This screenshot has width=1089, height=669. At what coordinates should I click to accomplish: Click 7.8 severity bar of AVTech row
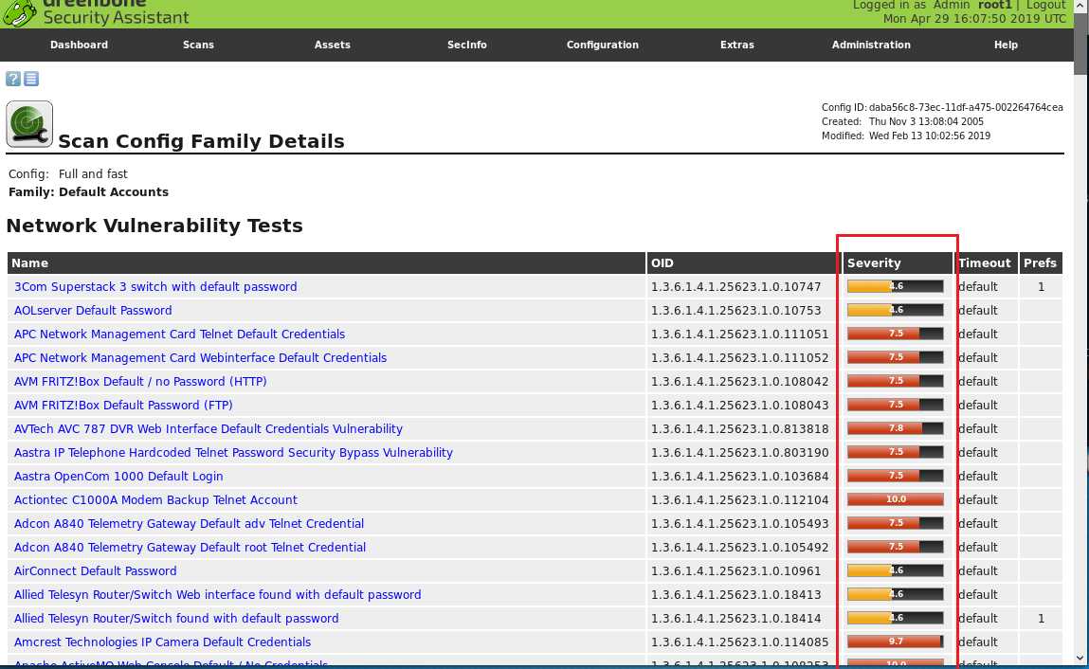pyautogui.click(x=896, y=428)
